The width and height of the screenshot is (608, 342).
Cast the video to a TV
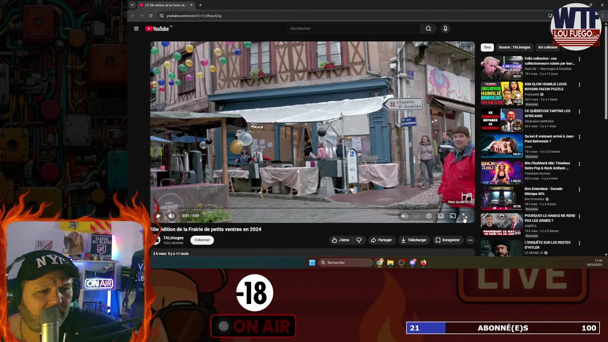coord(453,216)
